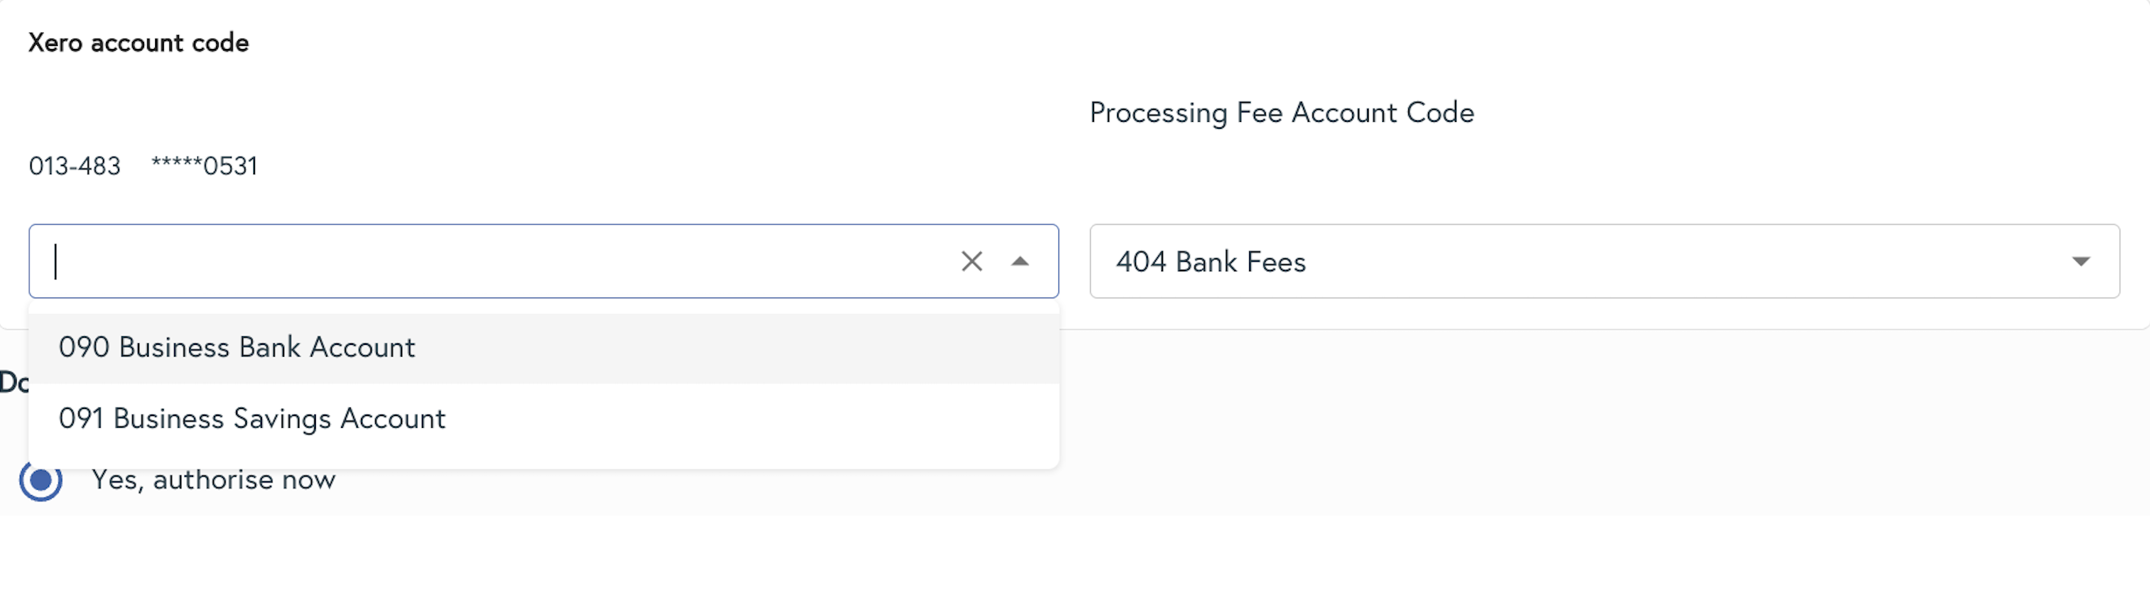Click the 'Processing Fee Account Code' label
The height and width of the screenshot is (598, 2150).
tap(1281, 112)
